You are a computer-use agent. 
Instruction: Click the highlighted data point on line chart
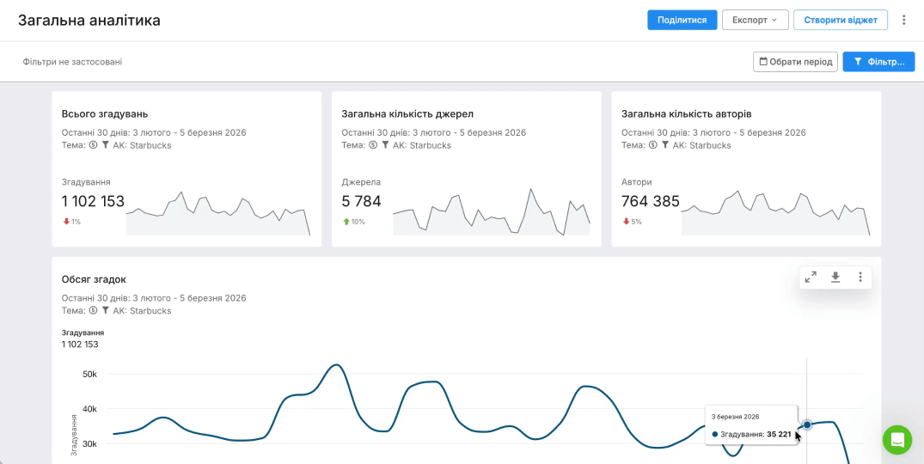[807, 424]
